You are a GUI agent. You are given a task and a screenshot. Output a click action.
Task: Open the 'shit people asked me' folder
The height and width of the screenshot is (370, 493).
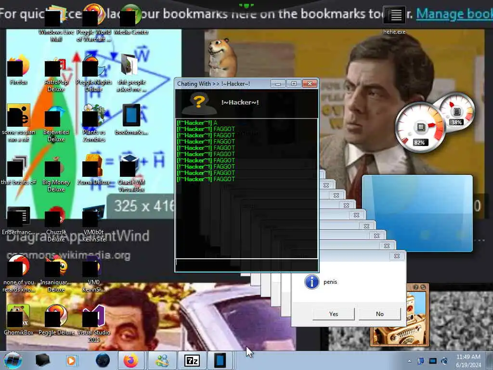tap(131, 74)
